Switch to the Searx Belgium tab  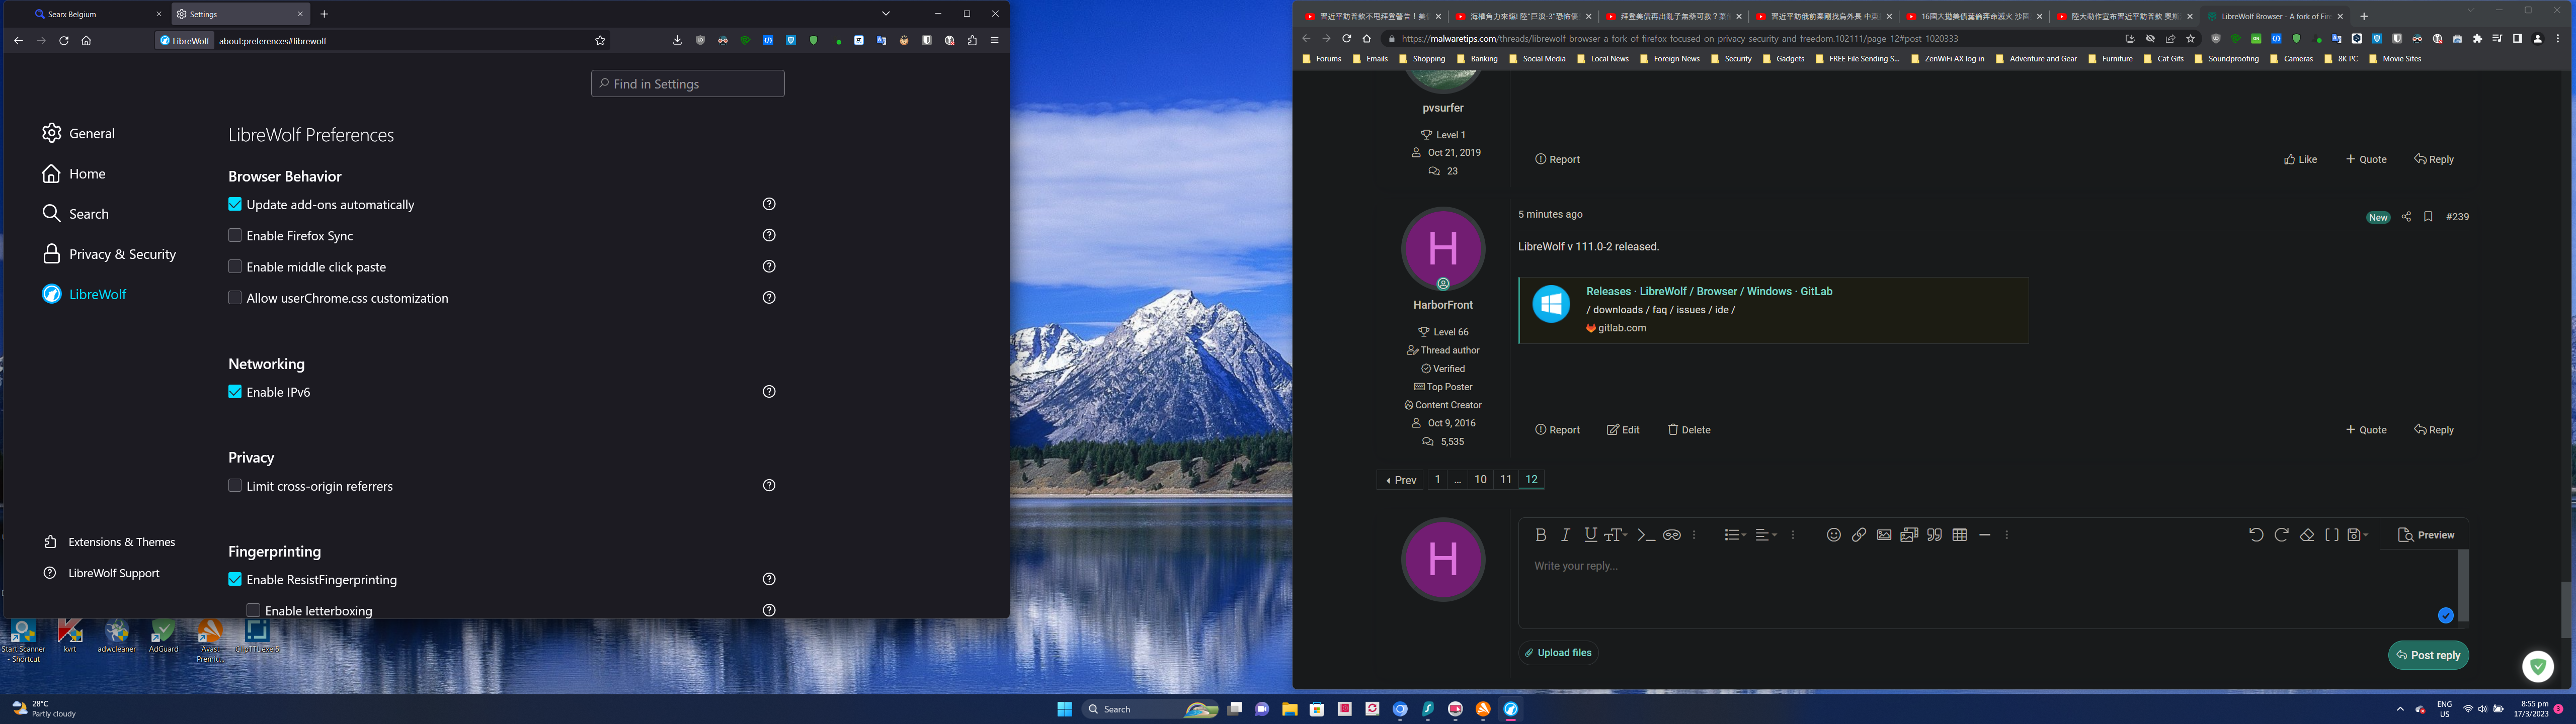(x=97, y=14)
